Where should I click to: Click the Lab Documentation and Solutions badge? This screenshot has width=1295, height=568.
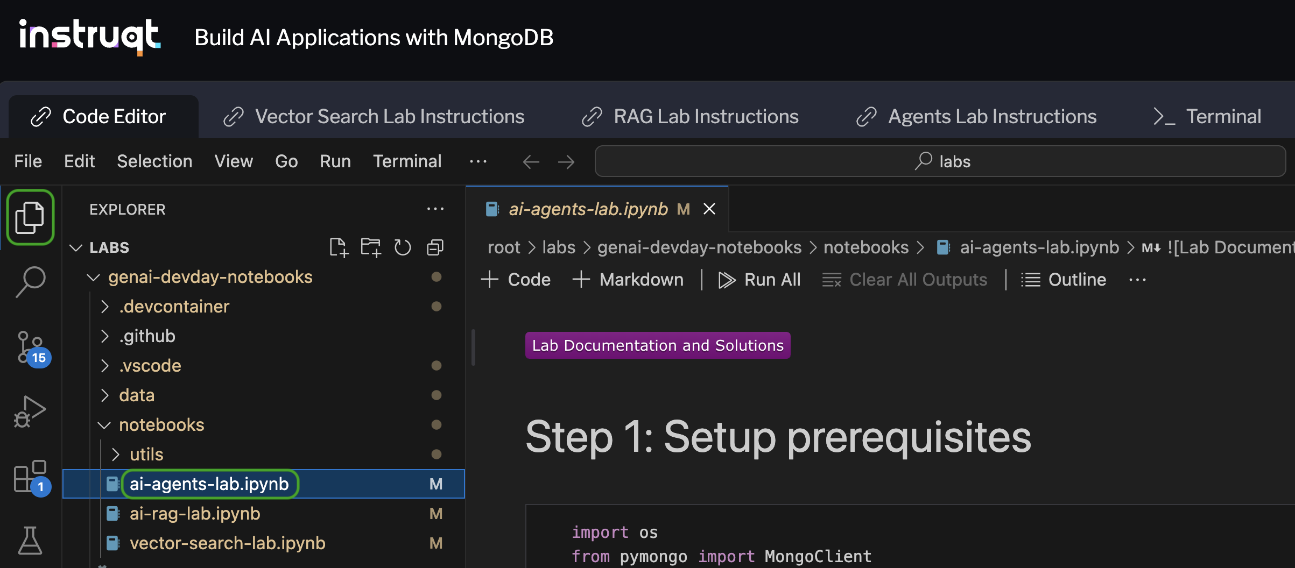coord(658,345)
